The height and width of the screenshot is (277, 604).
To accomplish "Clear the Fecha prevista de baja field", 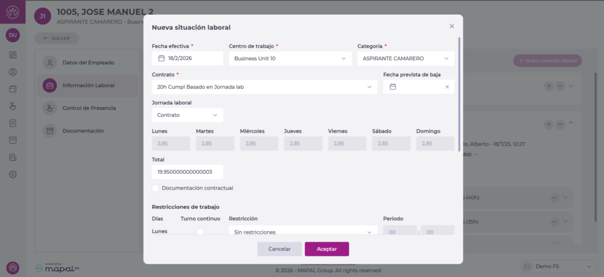I will [x=447, y=87].
